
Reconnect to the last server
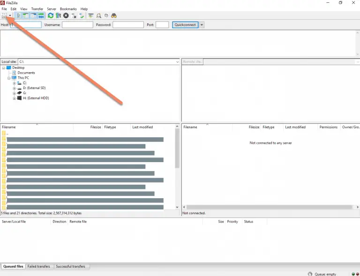82,15
